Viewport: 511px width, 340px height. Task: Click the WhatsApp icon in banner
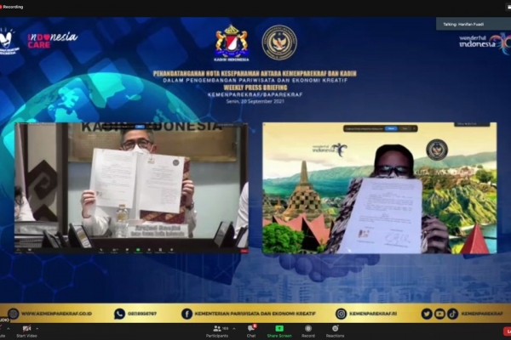119,314
